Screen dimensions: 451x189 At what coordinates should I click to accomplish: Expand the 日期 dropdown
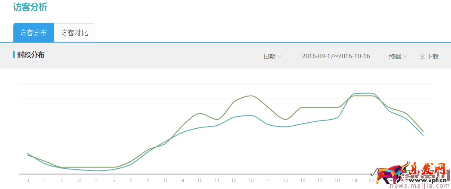(x=272, y=56)
